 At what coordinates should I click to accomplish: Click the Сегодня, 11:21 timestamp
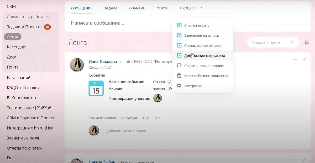[101, 67]
